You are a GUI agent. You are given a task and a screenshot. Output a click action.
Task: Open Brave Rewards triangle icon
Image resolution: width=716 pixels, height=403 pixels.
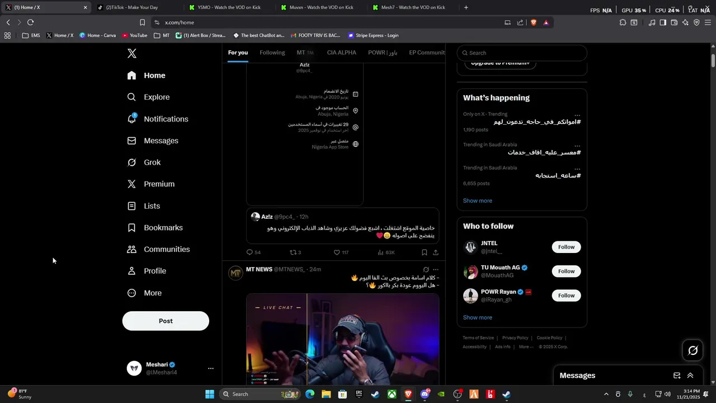(546, 22)
